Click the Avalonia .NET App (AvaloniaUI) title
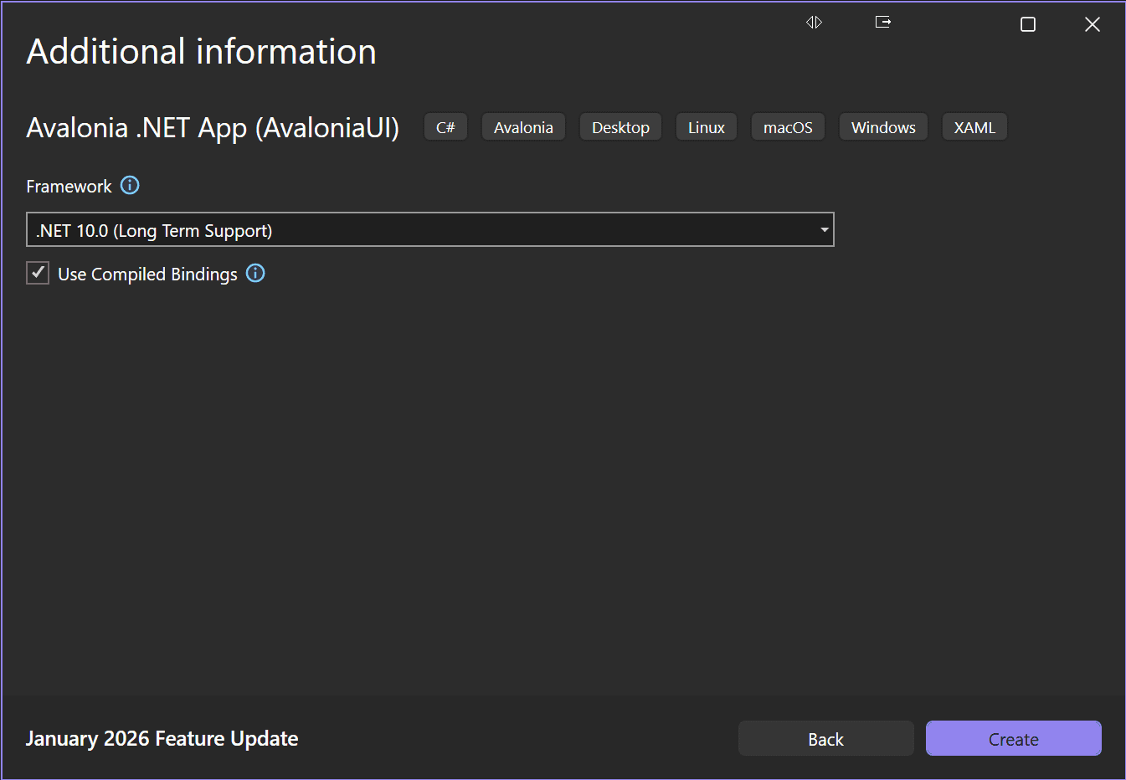Screen dimensions: 1126x780 (x=213, y=128)
